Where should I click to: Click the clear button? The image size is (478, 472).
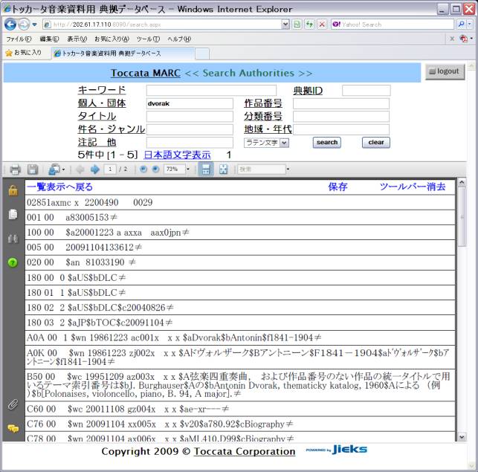376,143
